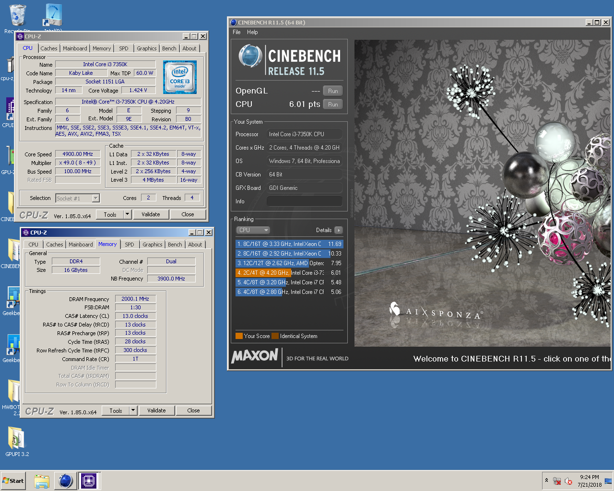The image size is (614, 491).
Task: Show hidden system tray icons
Action: point(546,480)
